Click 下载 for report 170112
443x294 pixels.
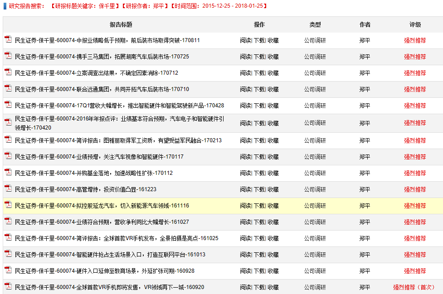coord(259,174)
